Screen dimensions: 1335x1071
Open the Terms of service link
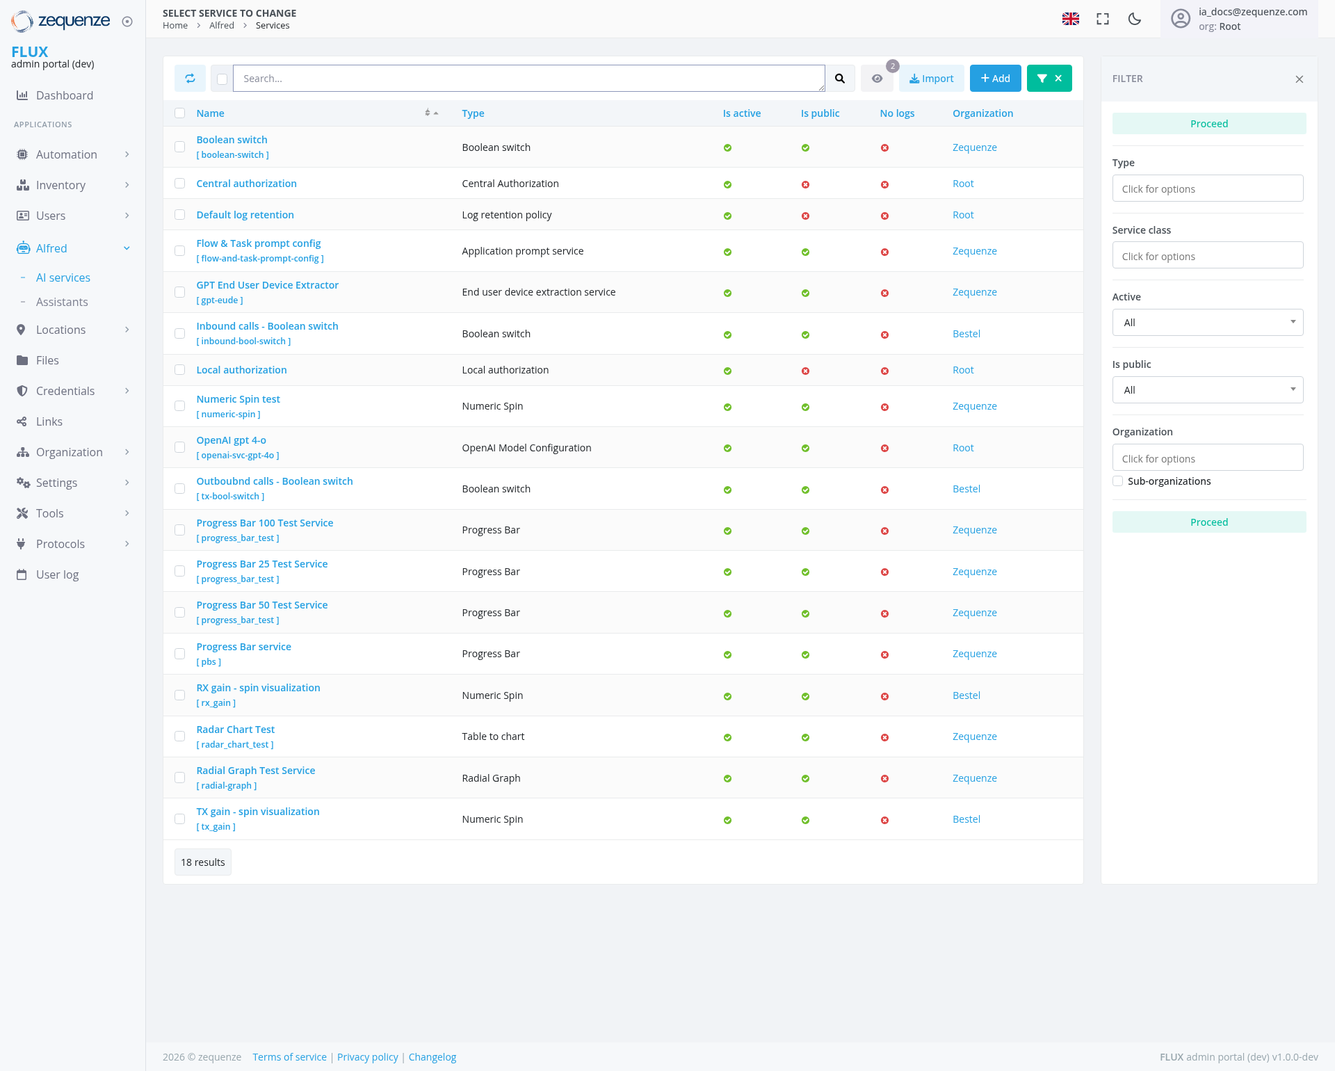tap(289, 1056)
